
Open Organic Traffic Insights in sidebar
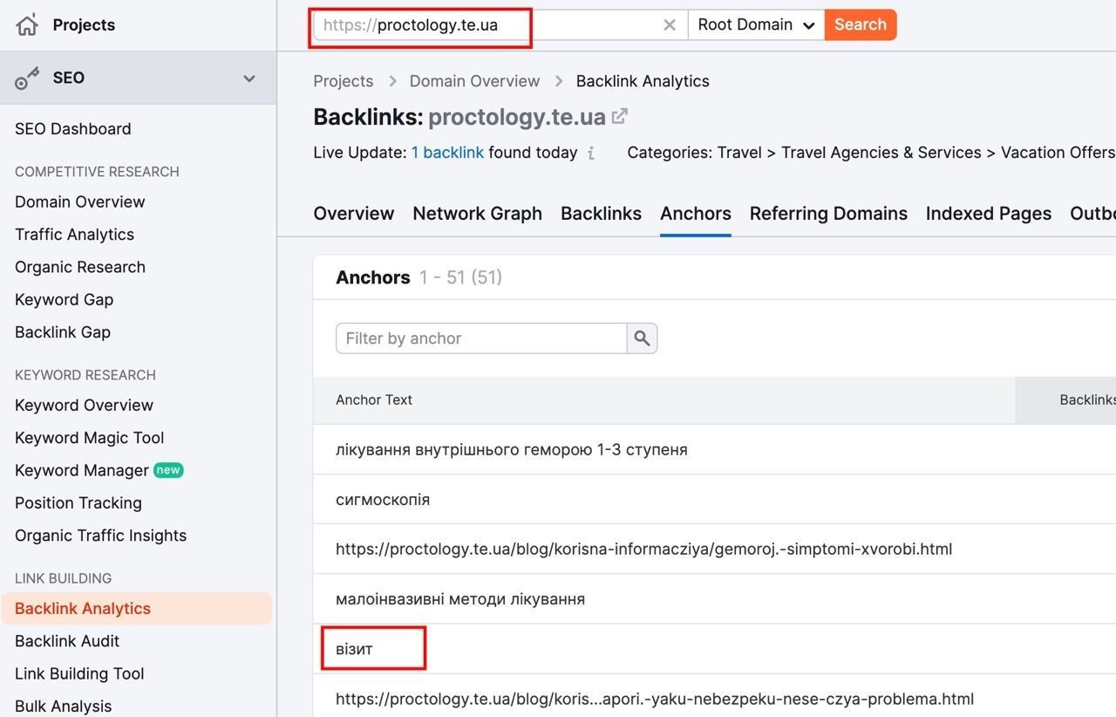tap(101, 536)
